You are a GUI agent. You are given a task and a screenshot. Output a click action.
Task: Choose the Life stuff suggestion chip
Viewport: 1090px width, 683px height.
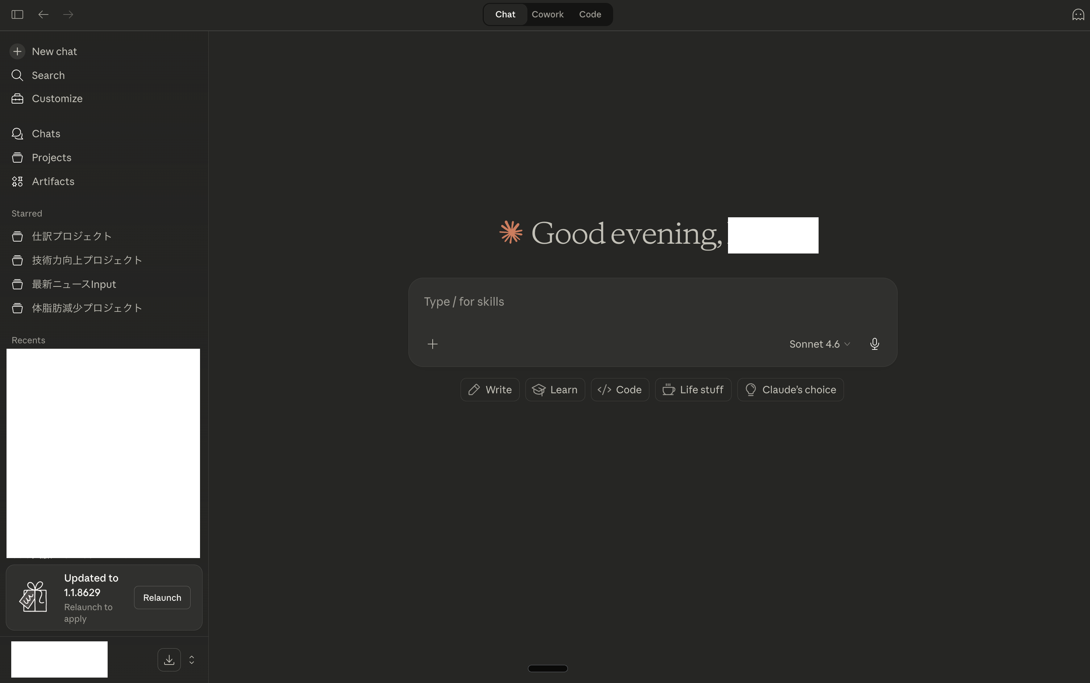693,390
